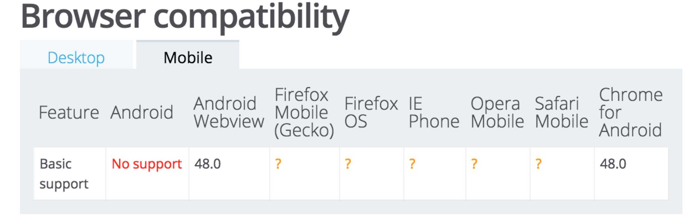Click the IE Phone column header
Screen dimensions: 688x224
point(434,112)
